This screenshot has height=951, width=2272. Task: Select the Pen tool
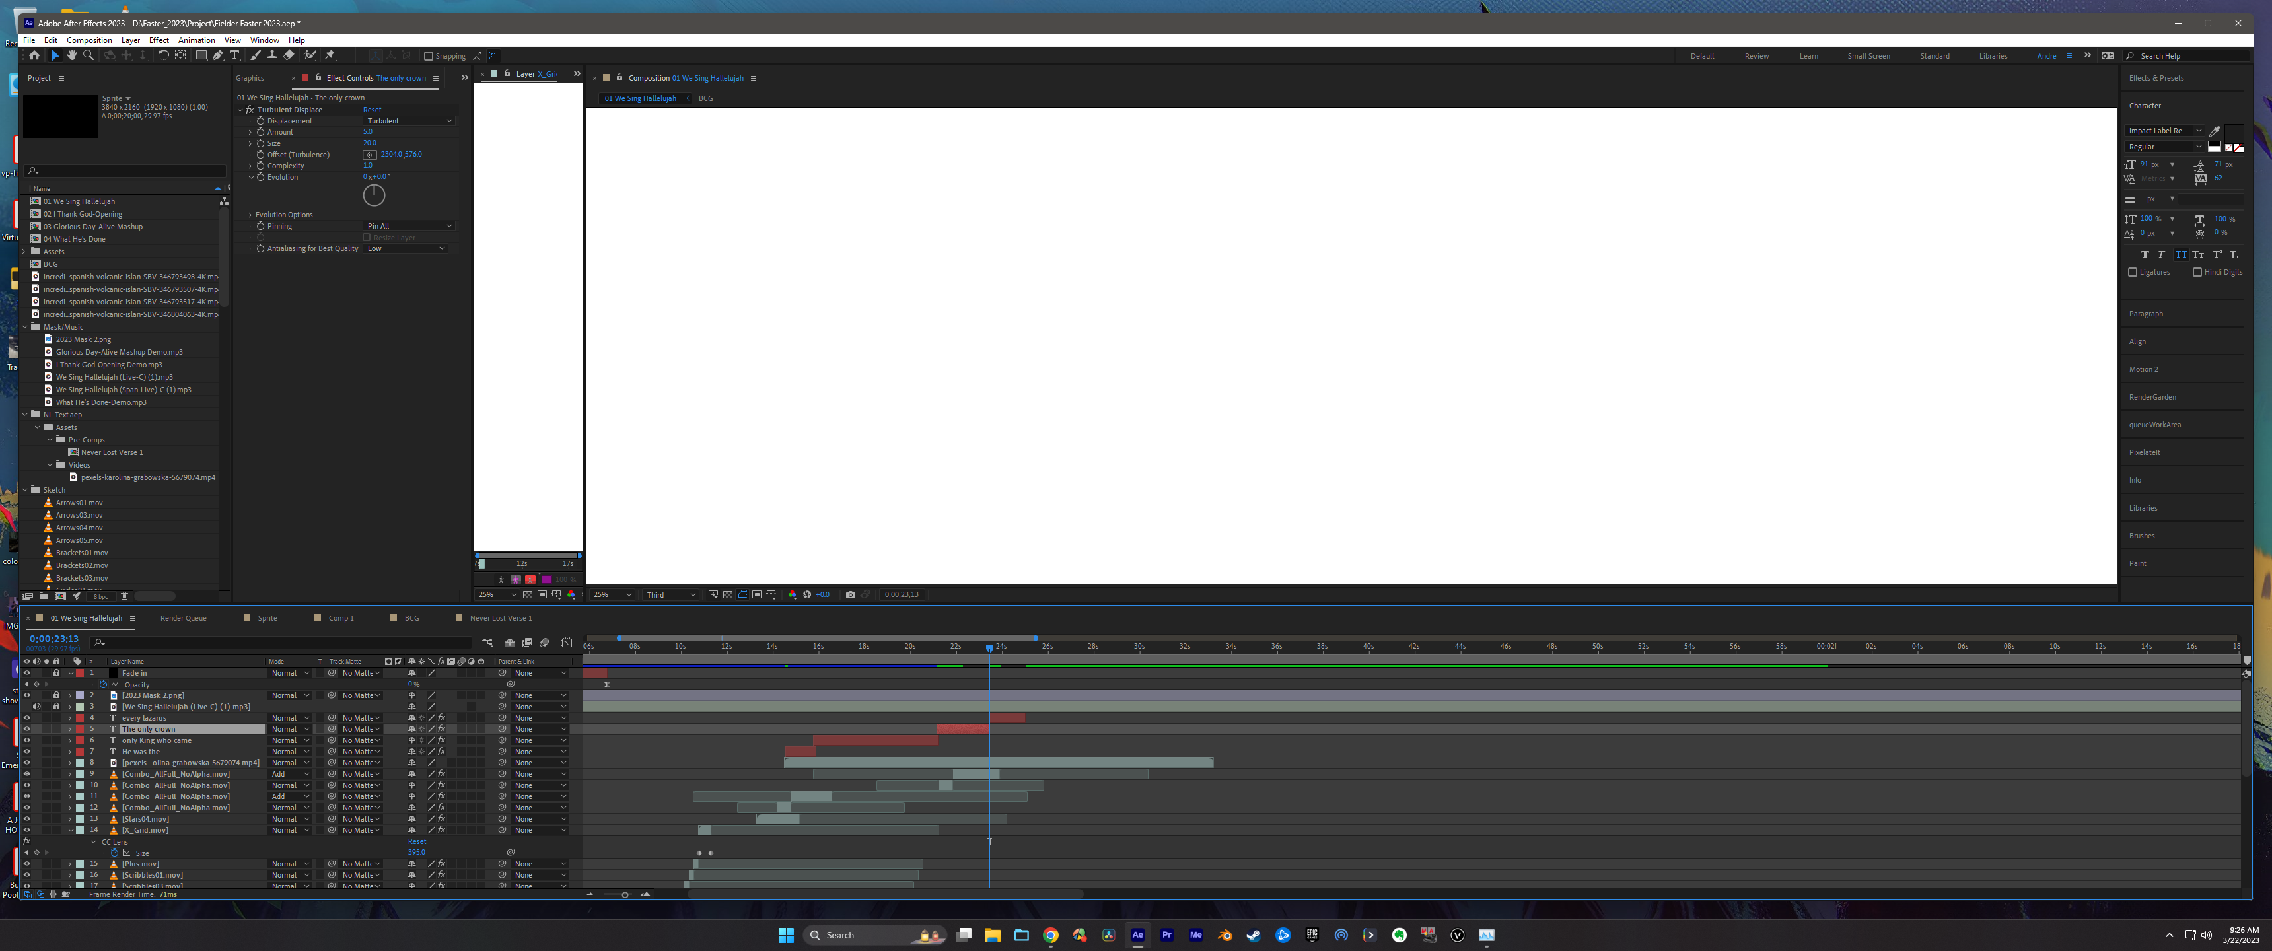(x=219, y=55)
